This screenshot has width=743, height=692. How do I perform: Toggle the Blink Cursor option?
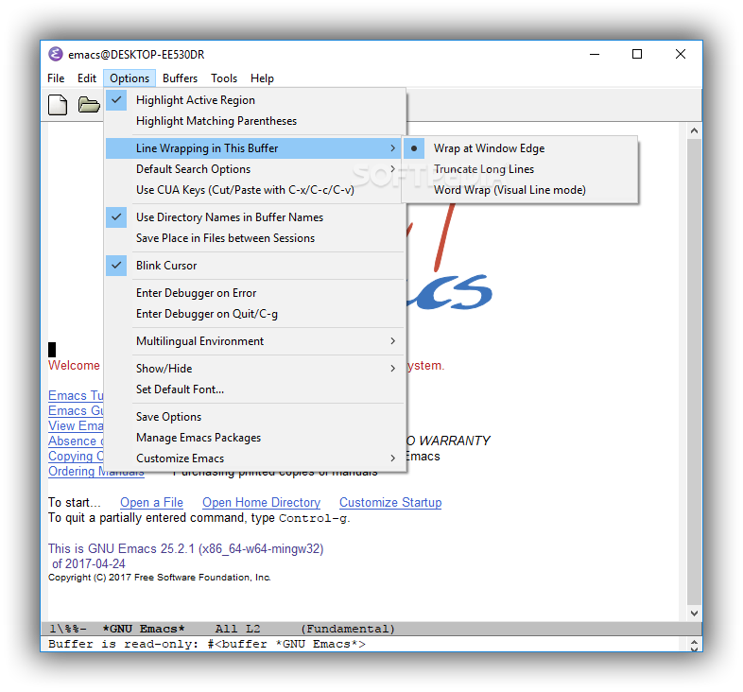(256, 266)
